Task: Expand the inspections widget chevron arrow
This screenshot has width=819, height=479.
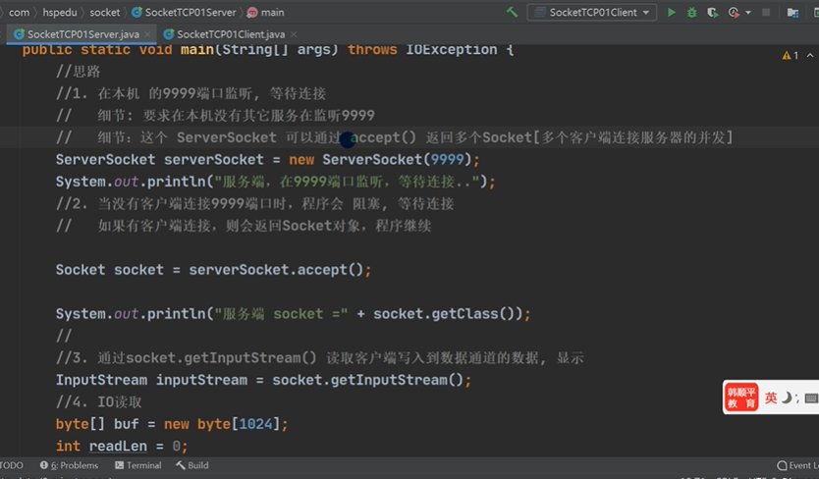Action: (809, 55)
